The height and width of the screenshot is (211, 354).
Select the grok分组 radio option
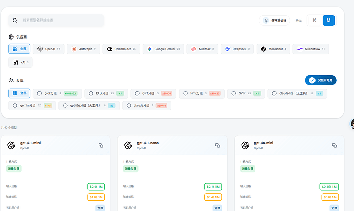point(40,93)
